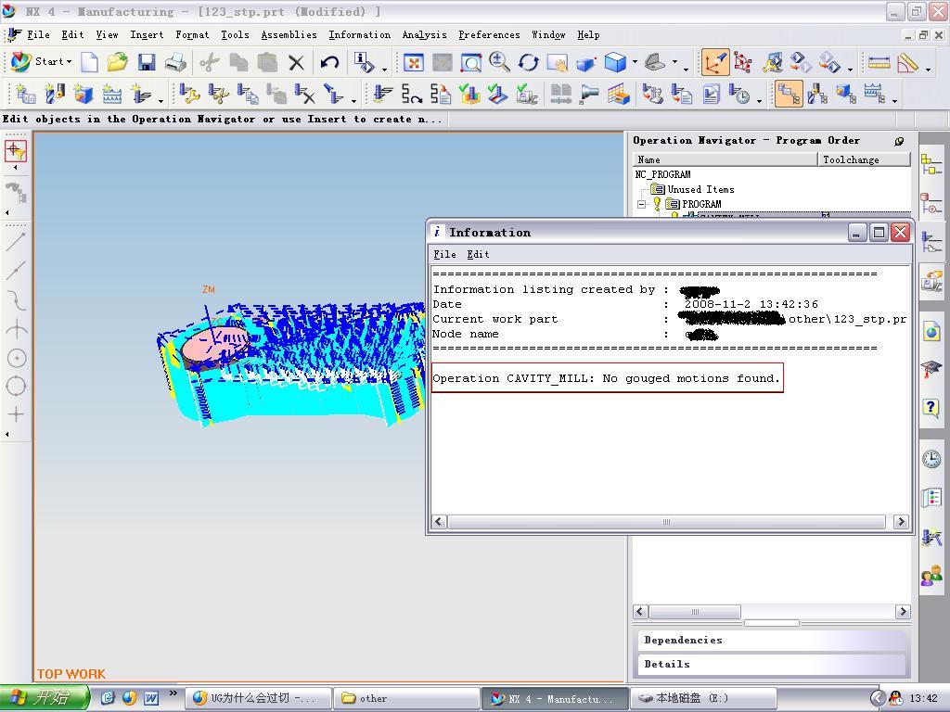This screenshot has height=712, width=950.
Task: Open the Help question mark sidebar tab
Action: [x=931, y=407]
